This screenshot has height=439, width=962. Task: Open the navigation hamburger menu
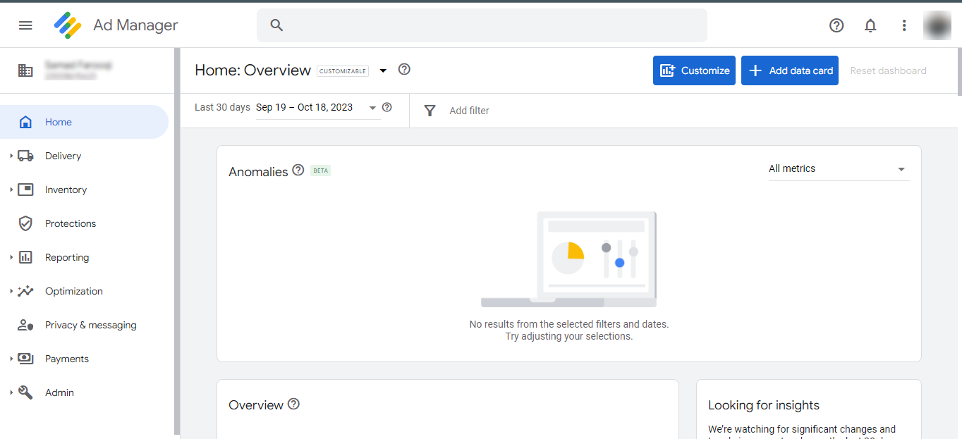tap(25, 25)
